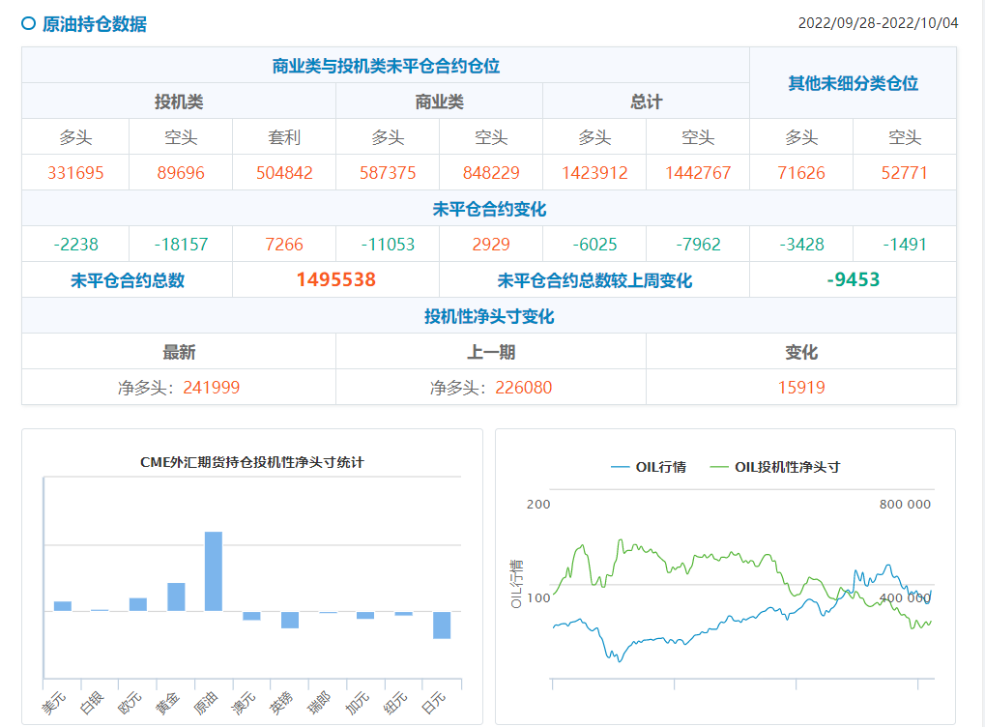The image size is (985, 727).
Task: Click the 未平仓合约总数 value 1495538
Action: point(335,280)
